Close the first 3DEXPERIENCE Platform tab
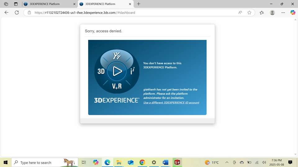This screenshot has width=298, height=167. (74, 4)
